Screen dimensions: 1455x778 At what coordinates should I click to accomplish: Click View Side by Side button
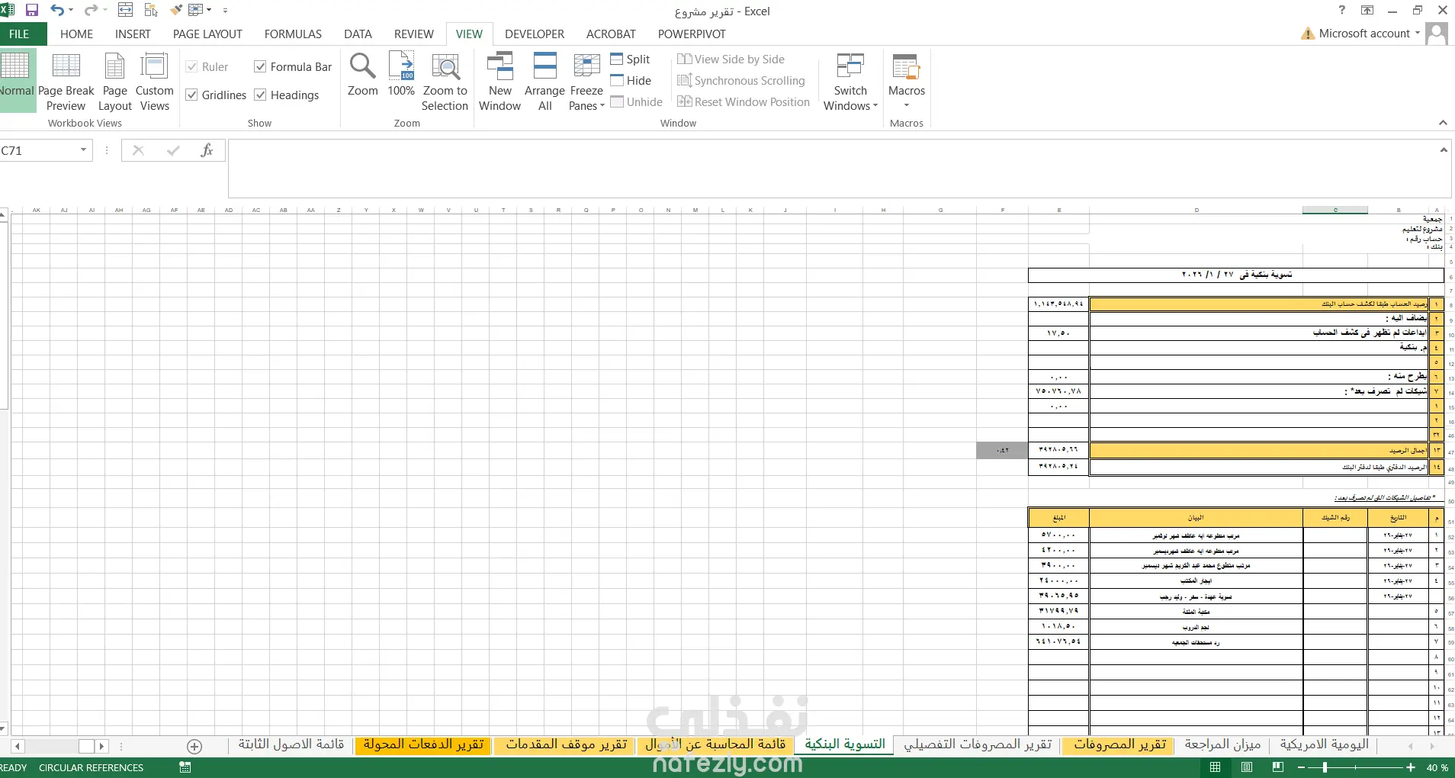click(x=731, y=59)
